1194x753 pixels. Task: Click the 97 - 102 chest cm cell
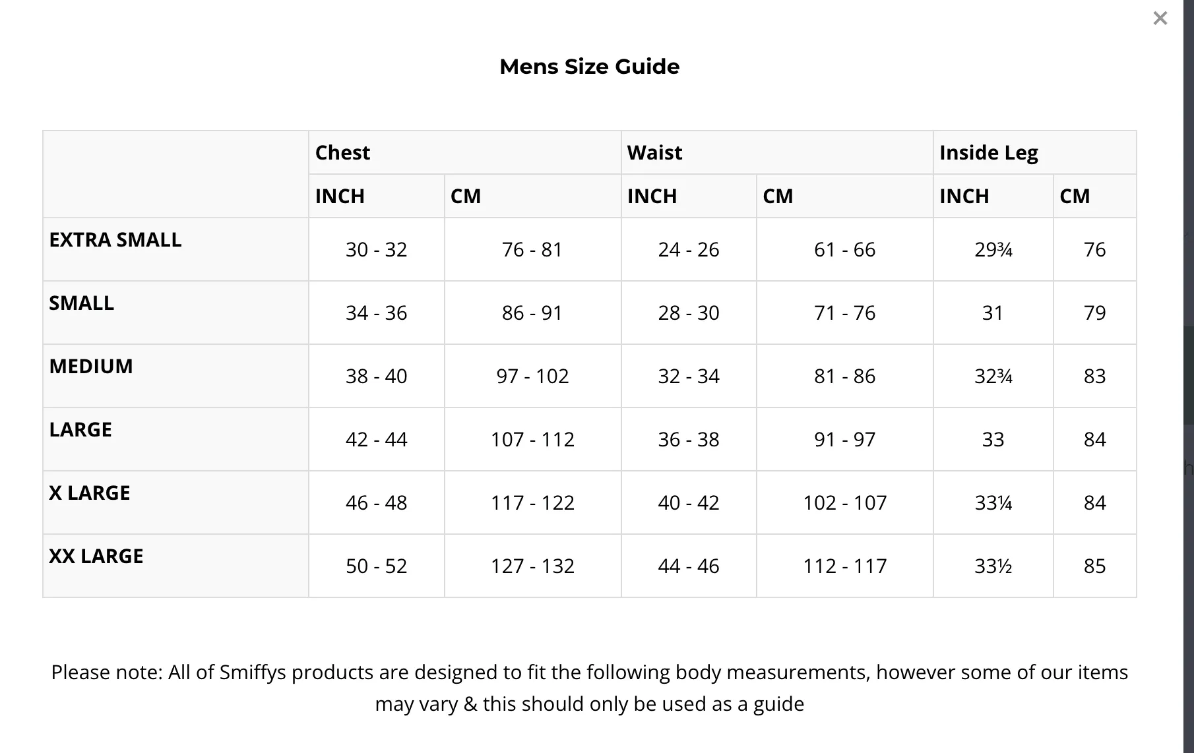532,376
